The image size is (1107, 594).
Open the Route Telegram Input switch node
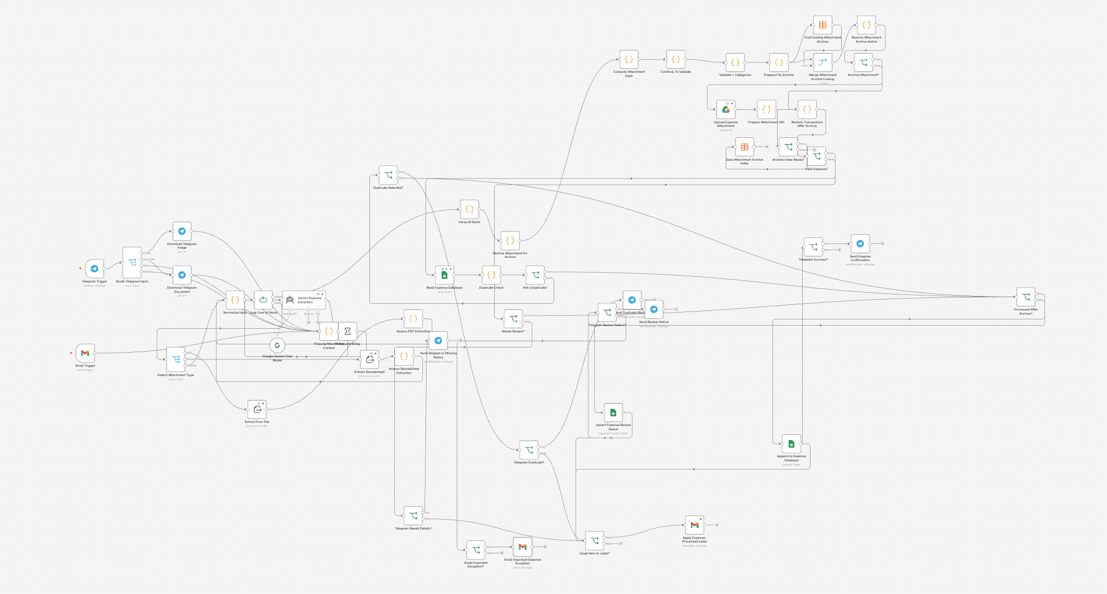(x=132, y=263)
